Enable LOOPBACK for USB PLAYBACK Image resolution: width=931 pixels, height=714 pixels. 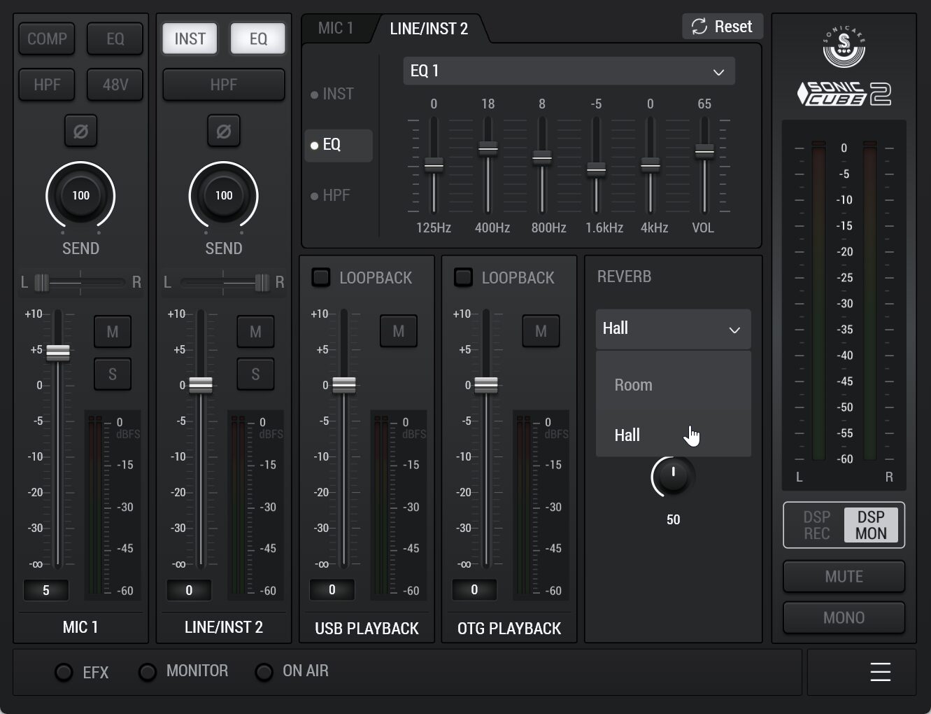point(320,277)
